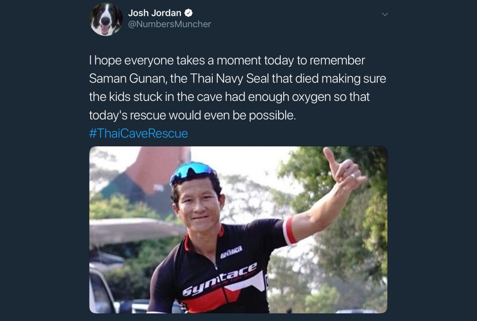The width and height of the screenshot is (477, 321).
Task: Select the name "Saman Gunan" in tweet
Action: tap(127, 79)
